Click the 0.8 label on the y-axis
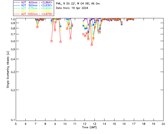Screen dimensions: 168x134 [x=13, y=28]
